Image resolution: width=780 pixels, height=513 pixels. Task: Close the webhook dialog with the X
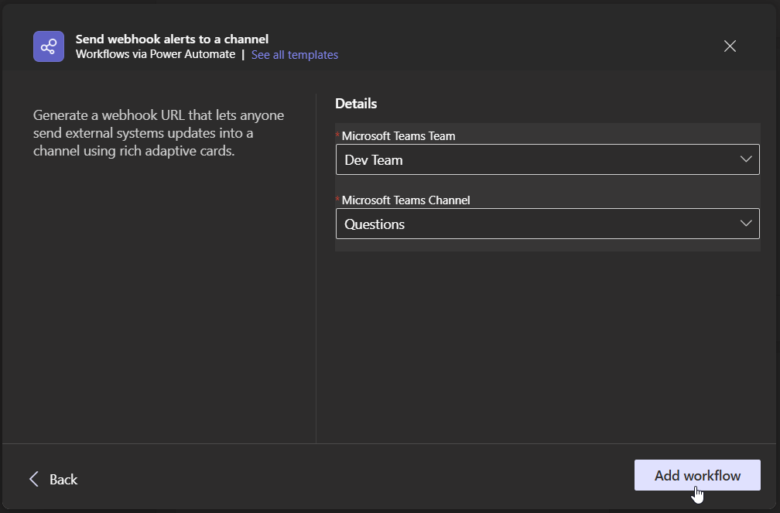730,46
